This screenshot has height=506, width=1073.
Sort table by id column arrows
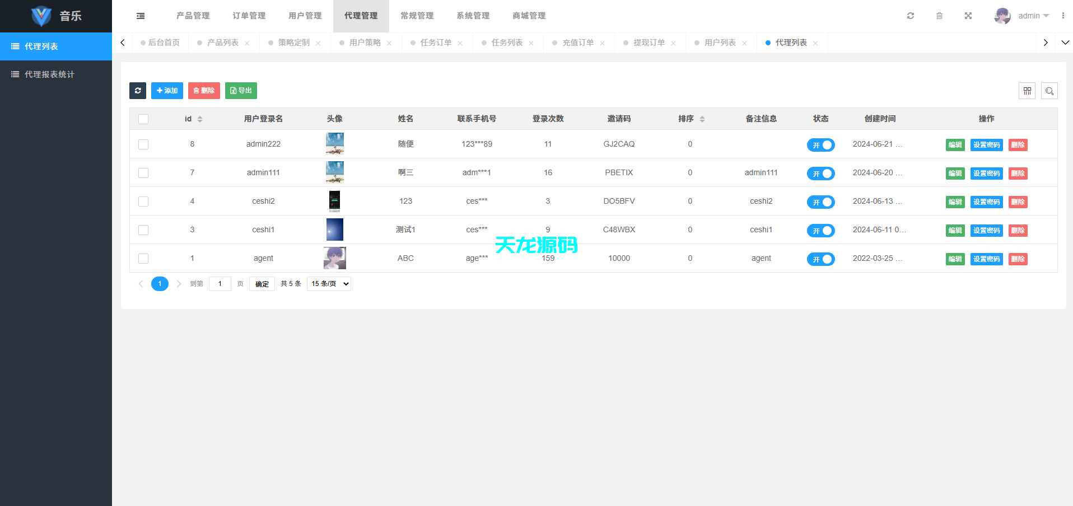tap(199, 119)
